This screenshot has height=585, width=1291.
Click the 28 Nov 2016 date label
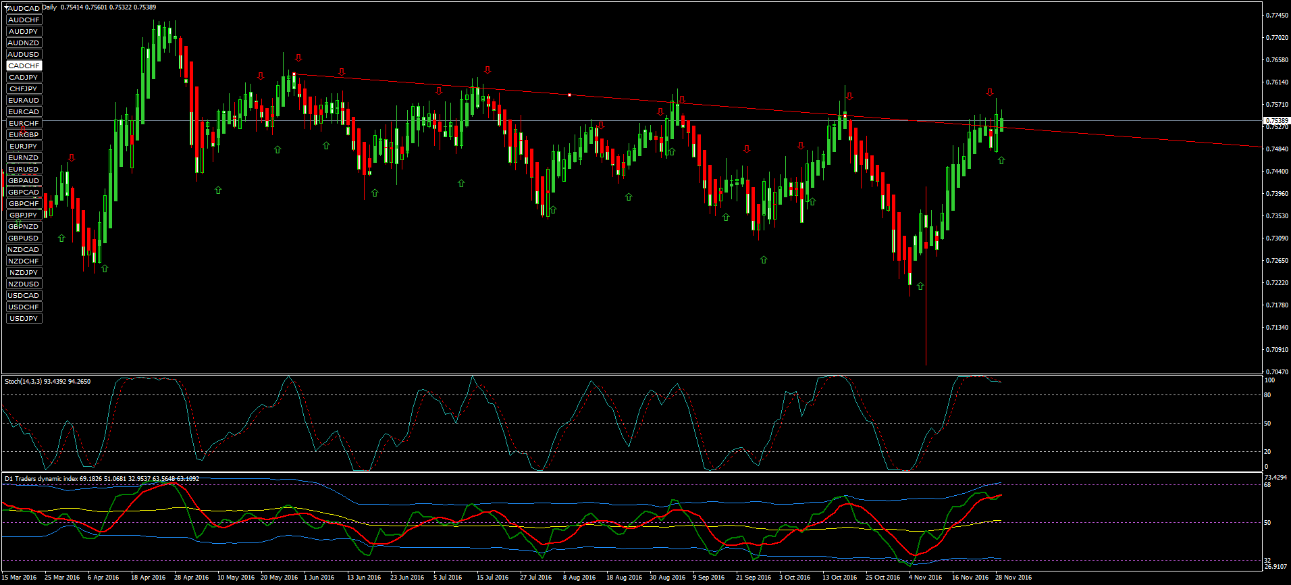point(1013,578)
